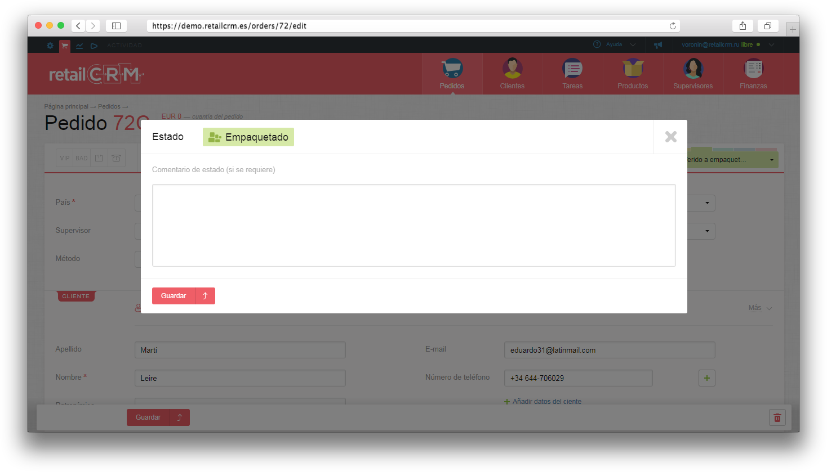Open the order status dropdown 'erido a empaquet...'

(x=732, y=160)
